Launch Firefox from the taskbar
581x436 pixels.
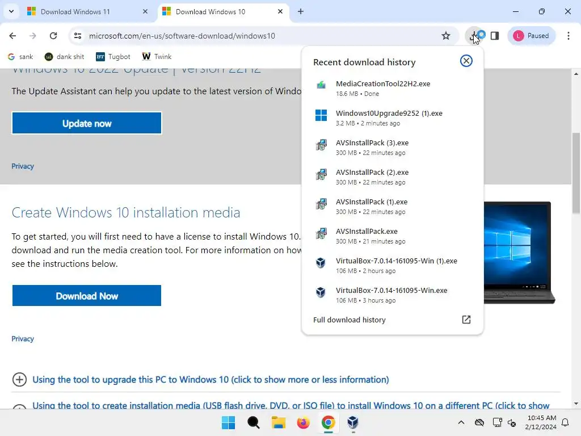(303, 422)
